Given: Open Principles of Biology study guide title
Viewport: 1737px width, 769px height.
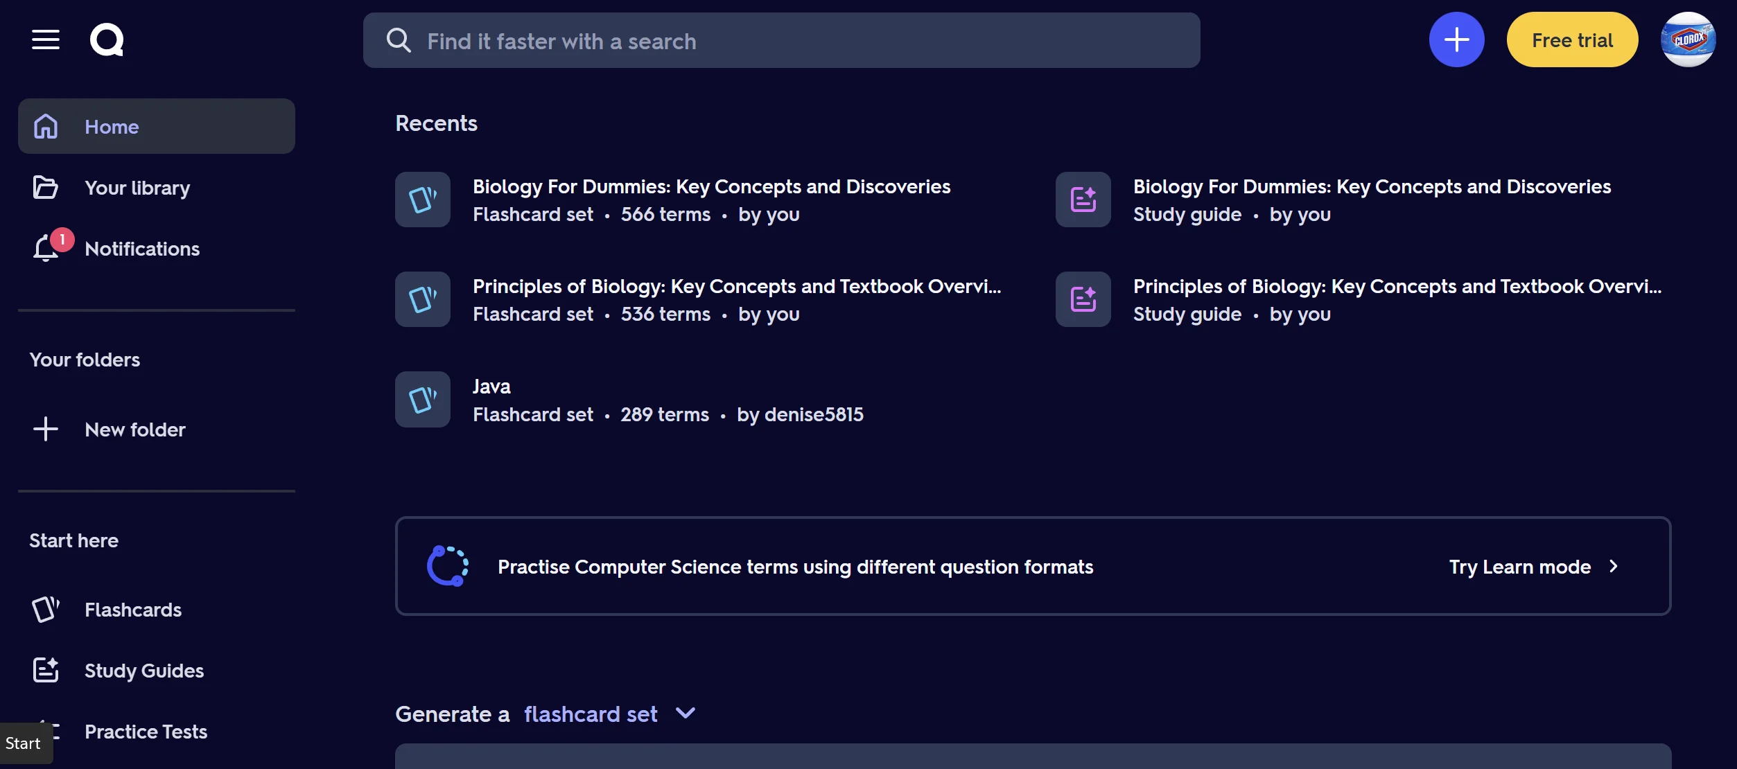Looking at the screenshot, I should 1397,286.
